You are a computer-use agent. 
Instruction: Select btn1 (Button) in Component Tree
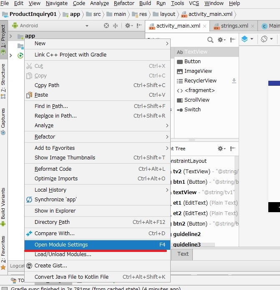point(203,182)
